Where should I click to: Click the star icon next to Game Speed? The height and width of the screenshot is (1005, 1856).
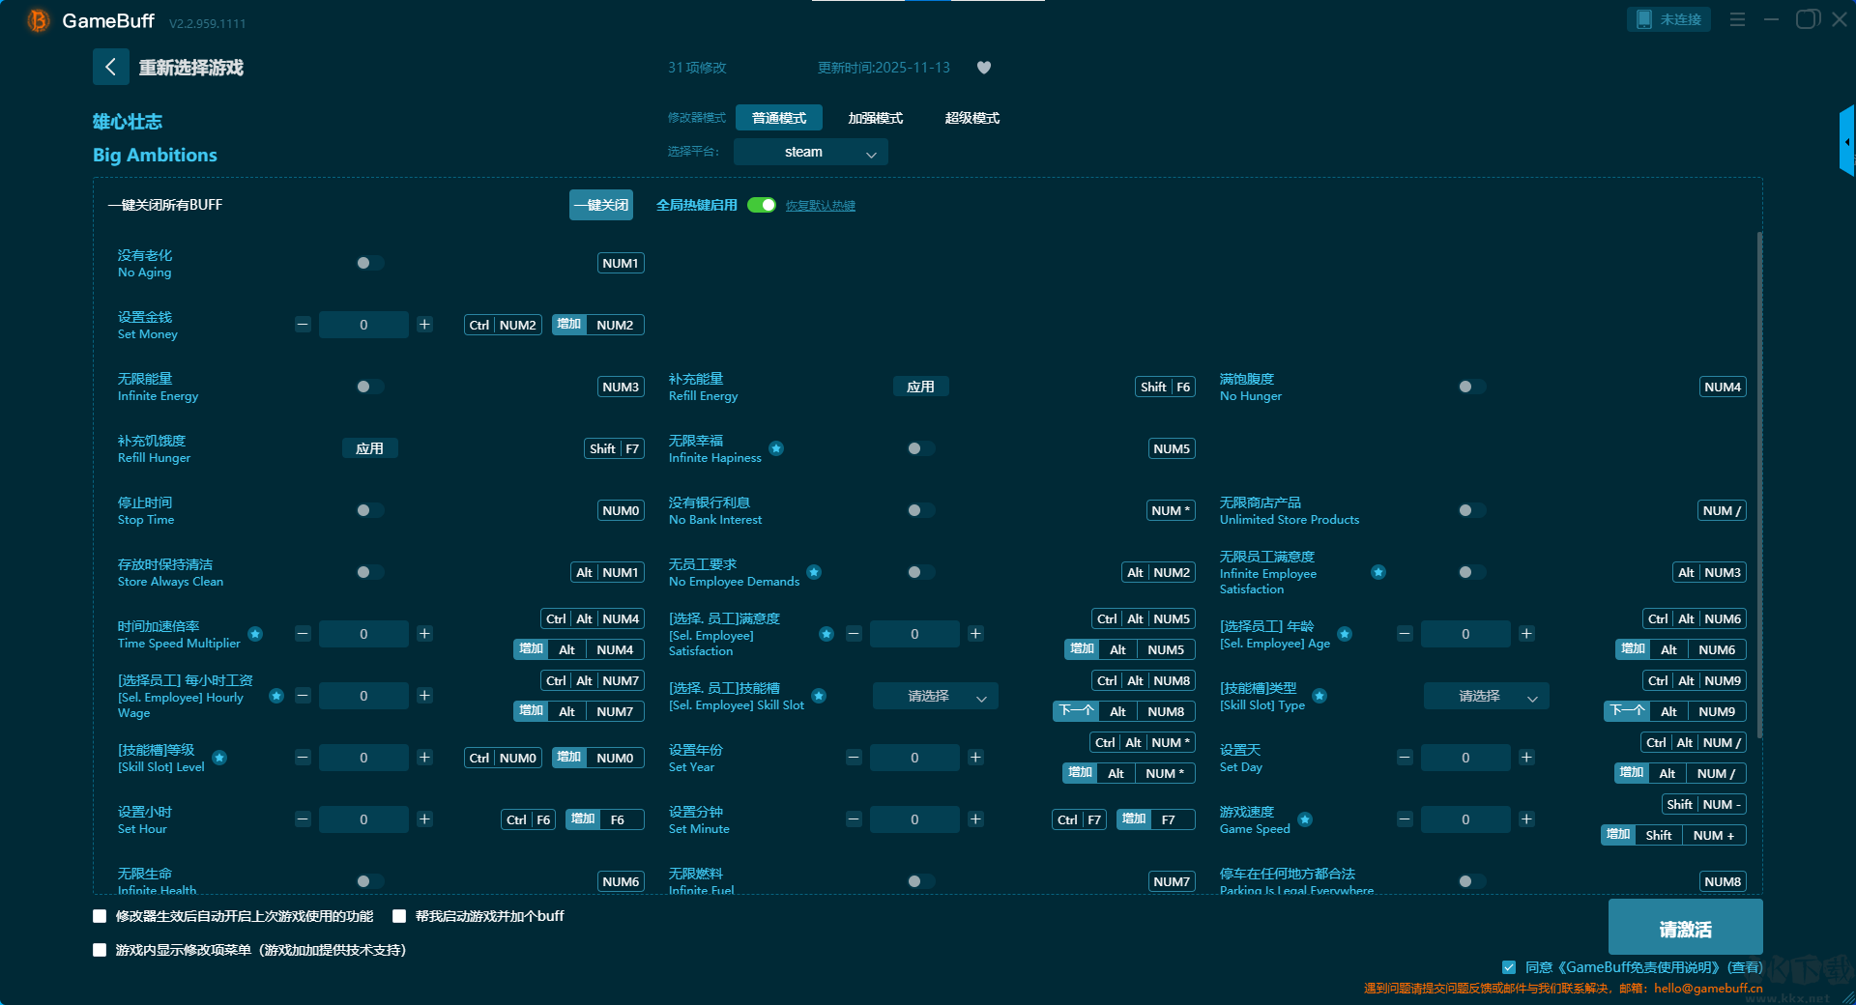tap(1305, 819)
